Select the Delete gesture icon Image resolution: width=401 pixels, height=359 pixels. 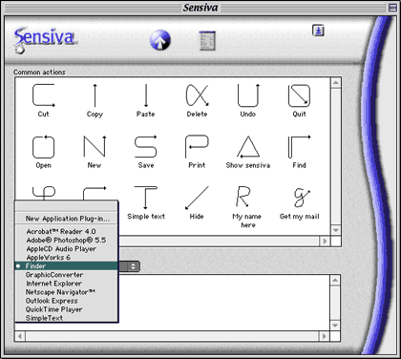(x=197, y=95)
